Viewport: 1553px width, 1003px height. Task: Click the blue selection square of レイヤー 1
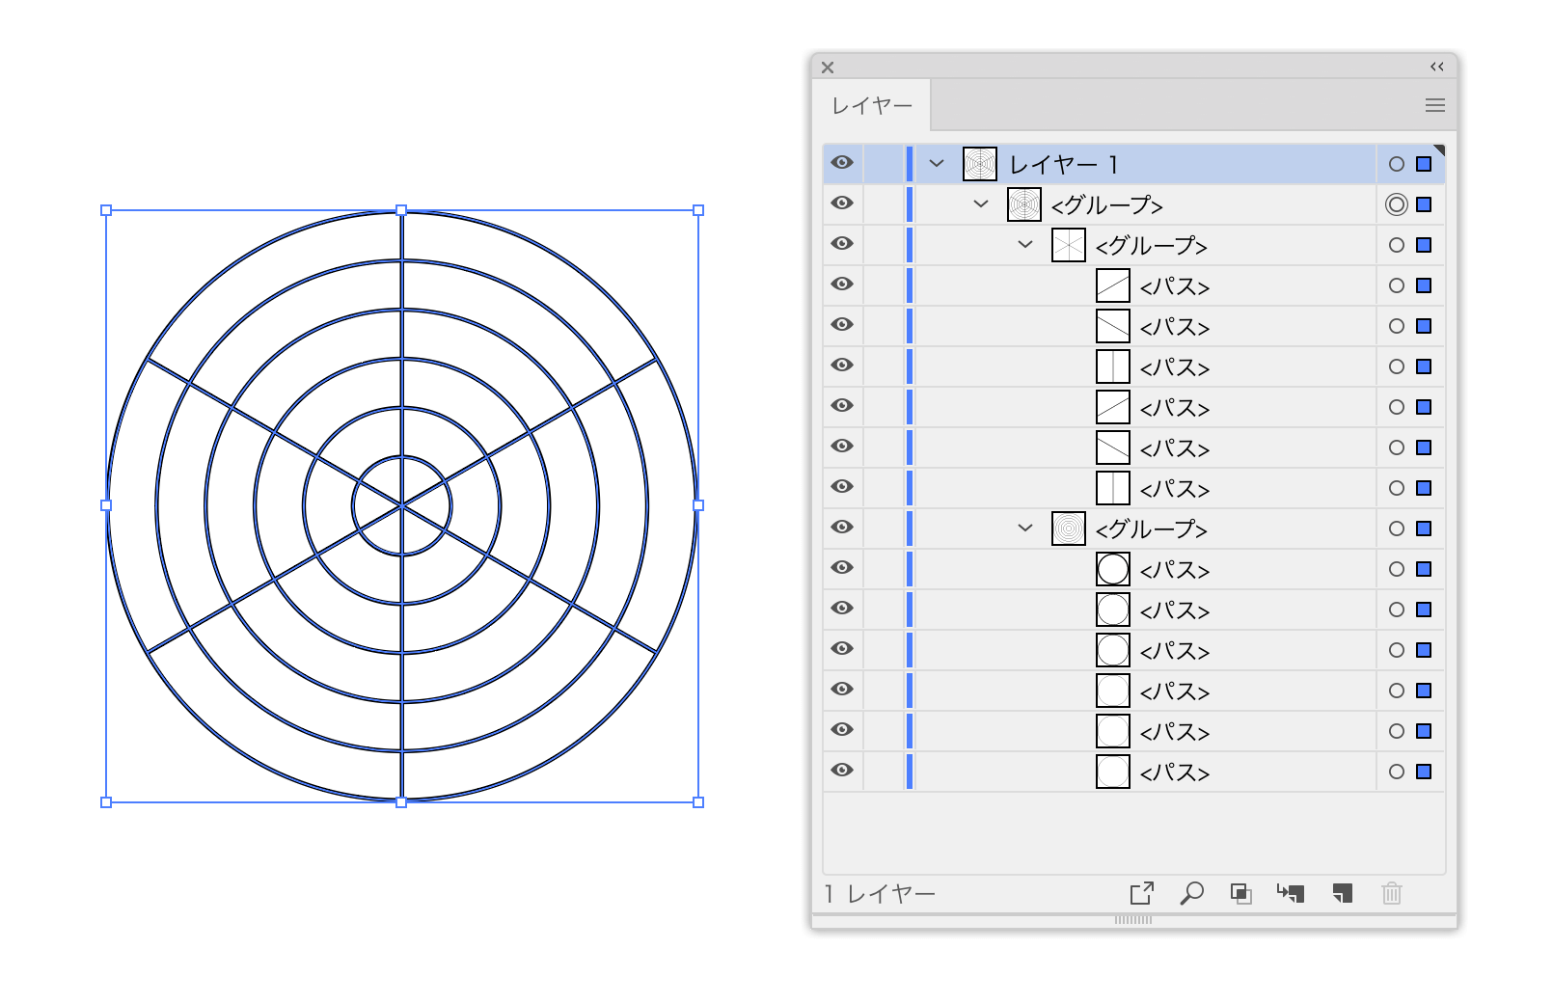tap(1424, 164)
